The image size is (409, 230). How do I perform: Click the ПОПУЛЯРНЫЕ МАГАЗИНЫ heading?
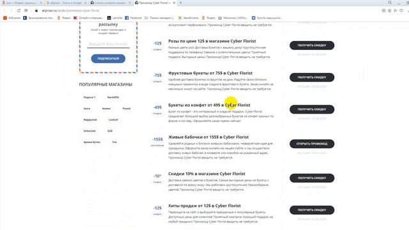pyautogui.click(x=105, y=84)
